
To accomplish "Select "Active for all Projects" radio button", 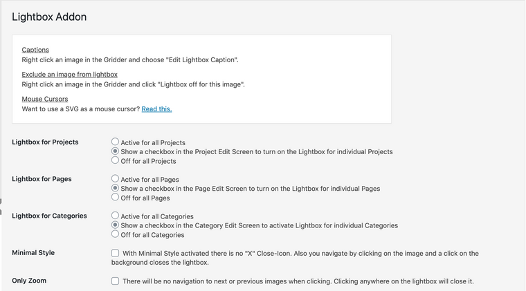I will (x=116, y=142).
